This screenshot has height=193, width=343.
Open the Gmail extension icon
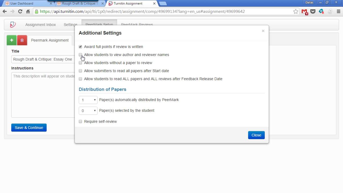click(304, 12)
